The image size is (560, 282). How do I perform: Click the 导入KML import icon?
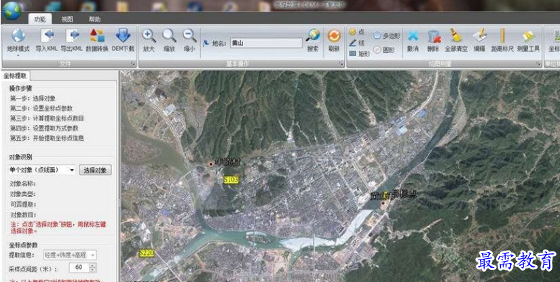[x=47, y=36]
